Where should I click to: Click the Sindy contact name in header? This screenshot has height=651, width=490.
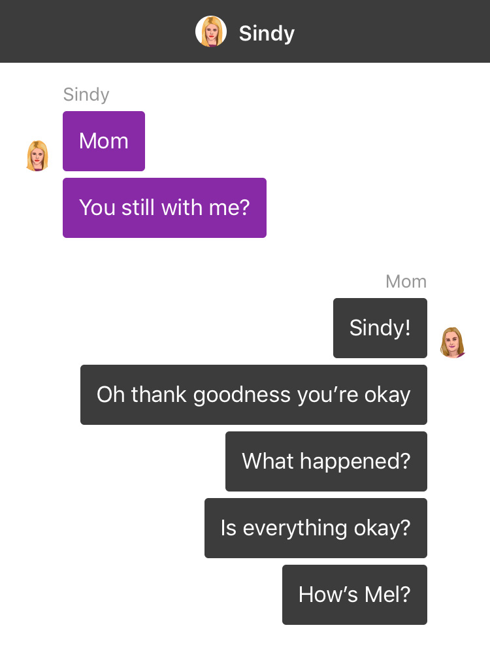pos(267,33)
